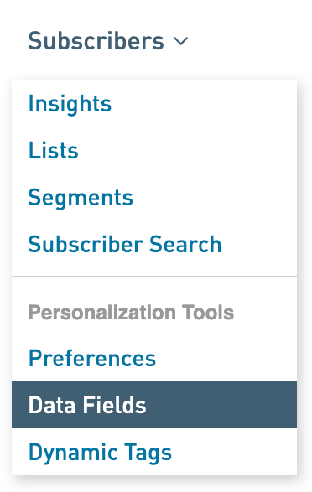Navigate to subscriber Lists page

coord(53,150)
